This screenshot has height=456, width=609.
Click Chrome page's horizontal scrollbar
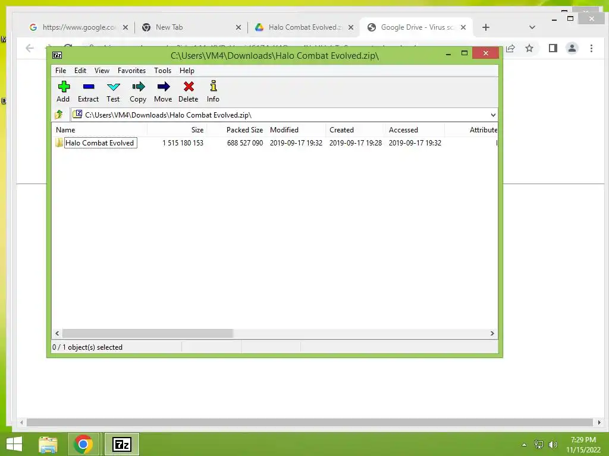click(309, 422)
